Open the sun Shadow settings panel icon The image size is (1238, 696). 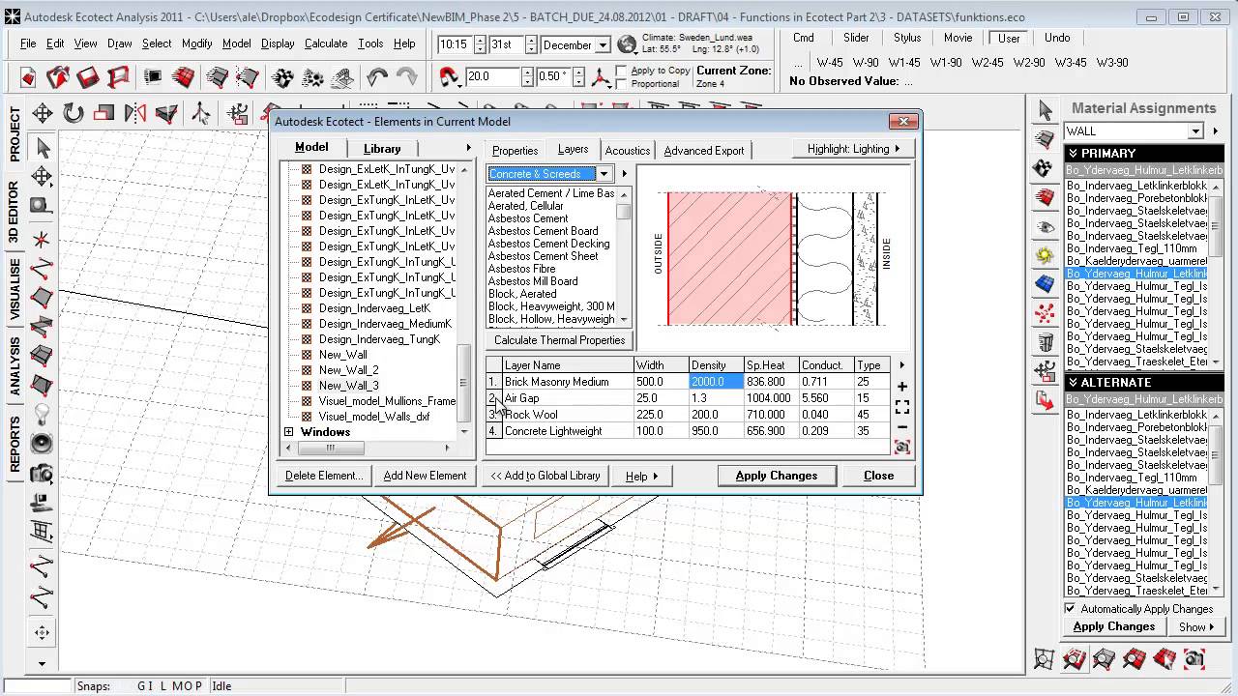[1045, 255]
